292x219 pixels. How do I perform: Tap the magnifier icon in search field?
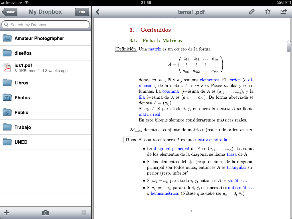point(6,25)
